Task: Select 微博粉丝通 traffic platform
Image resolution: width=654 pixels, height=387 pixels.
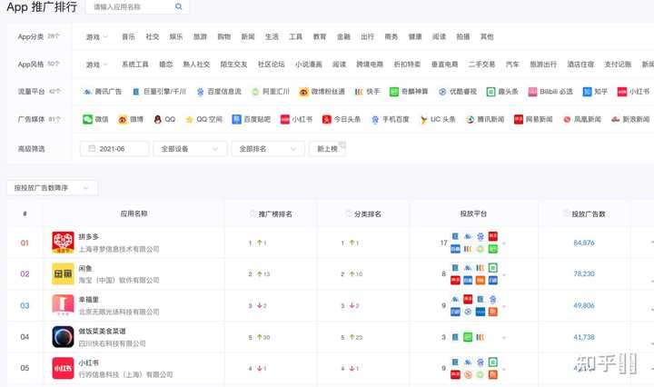Action: [x=322, y=92]
